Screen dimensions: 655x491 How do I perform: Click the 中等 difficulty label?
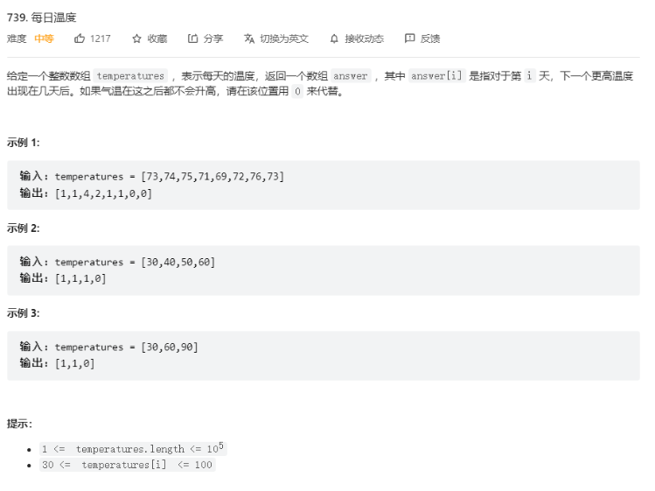[44, 39]
